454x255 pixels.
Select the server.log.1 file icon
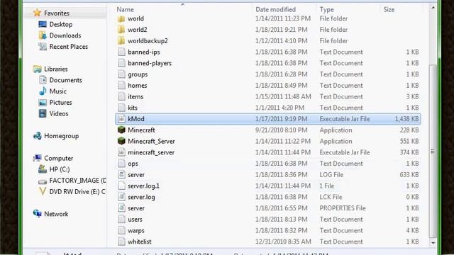coord(121,186)
